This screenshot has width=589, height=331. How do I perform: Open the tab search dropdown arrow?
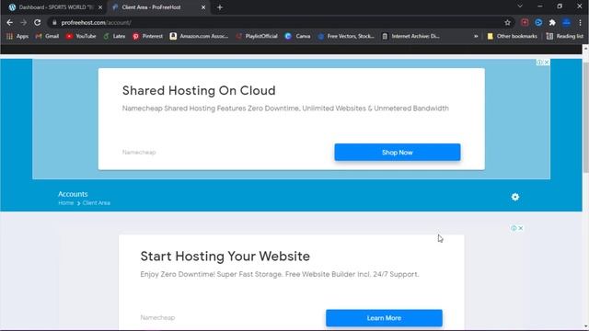pyautogui.click(x=520, y=6)
